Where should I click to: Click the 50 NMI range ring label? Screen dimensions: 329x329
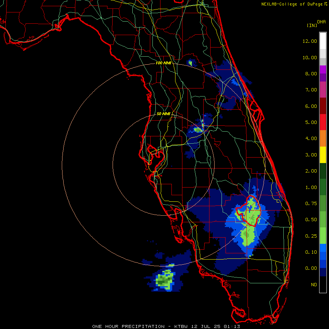163,114
